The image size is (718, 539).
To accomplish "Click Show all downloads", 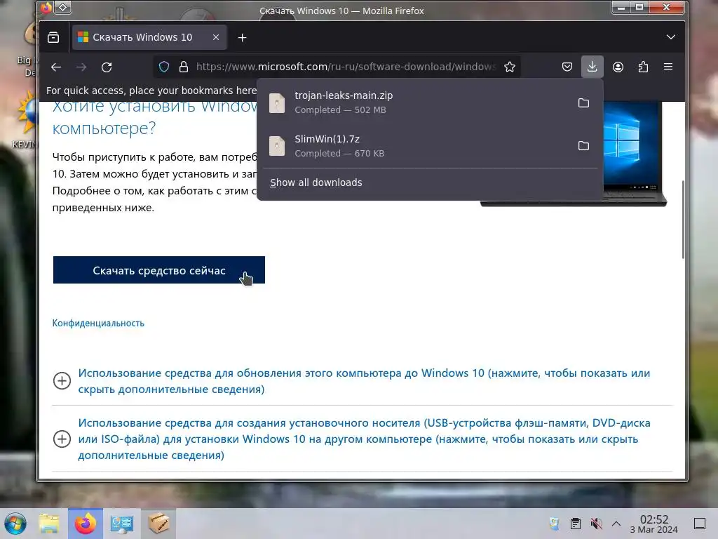I will 316,182.
